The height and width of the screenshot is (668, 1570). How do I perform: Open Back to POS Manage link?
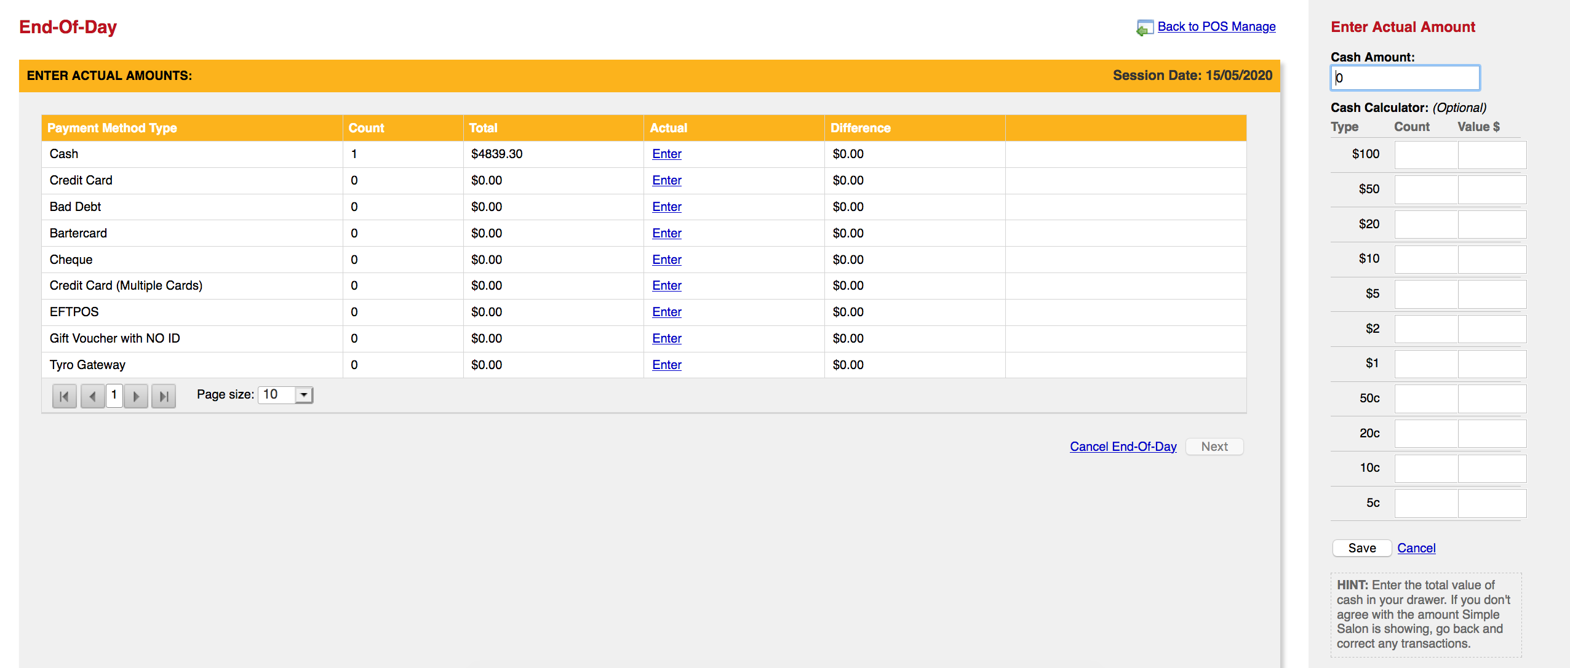click(x=1216, y=26)
